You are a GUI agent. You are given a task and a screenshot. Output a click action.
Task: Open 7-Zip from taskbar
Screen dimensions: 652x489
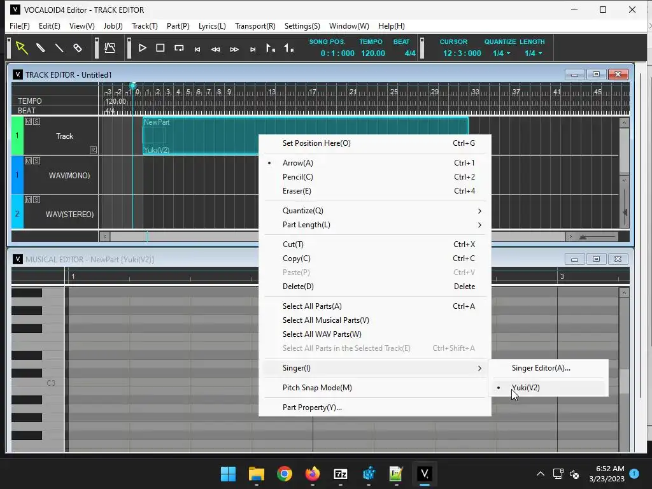click(x=340, y=474)
